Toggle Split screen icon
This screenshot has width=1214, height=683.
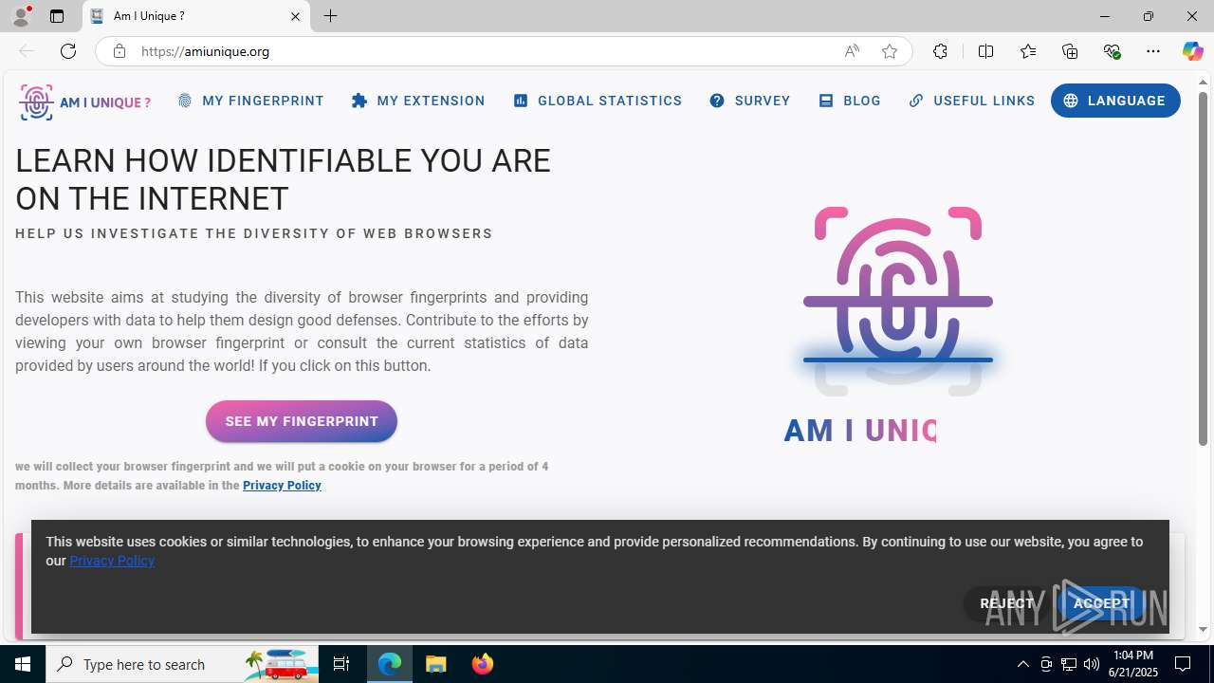pos(985,51)
